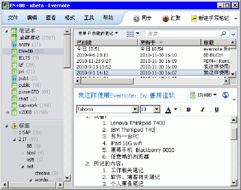The image size is (241, 190).
Task: Select the sap-work notebook icon
Action: tap(14, 106)
